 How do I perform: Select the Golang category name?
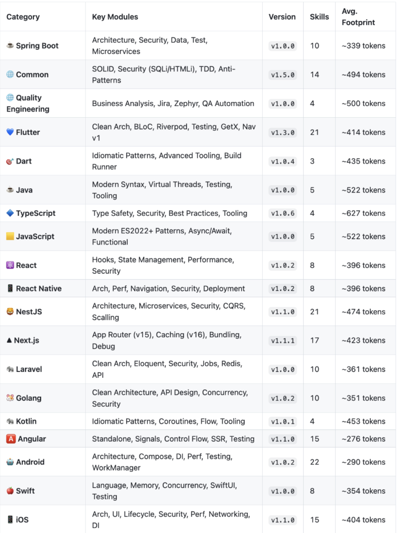(x=29, y=398)
